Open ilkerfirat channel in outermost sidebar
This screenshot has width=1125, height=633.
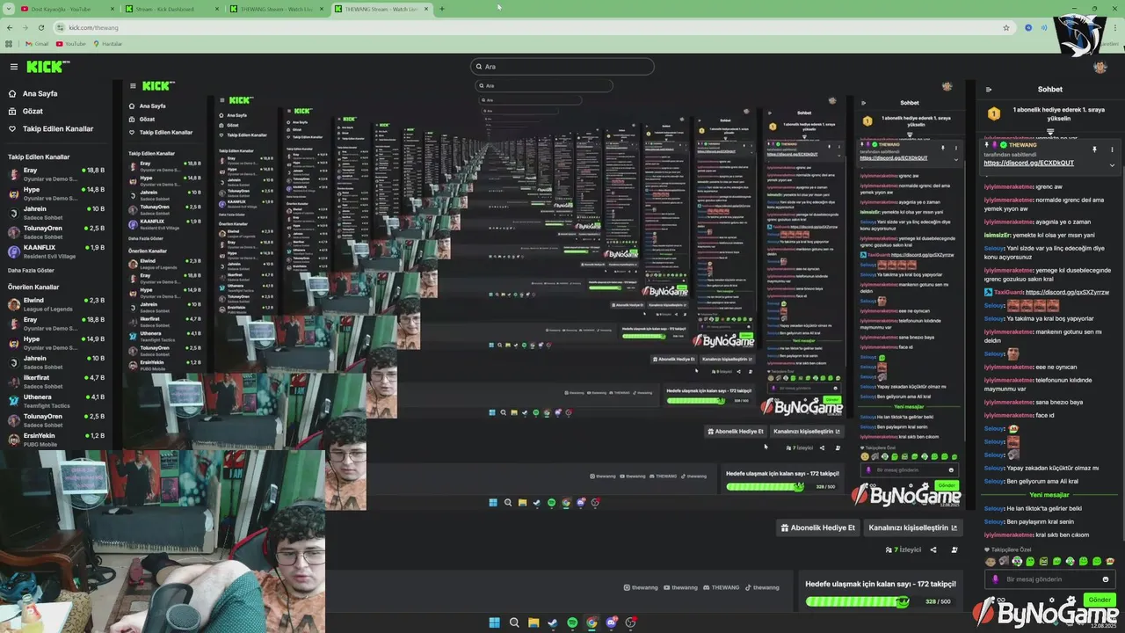point(56,382)
